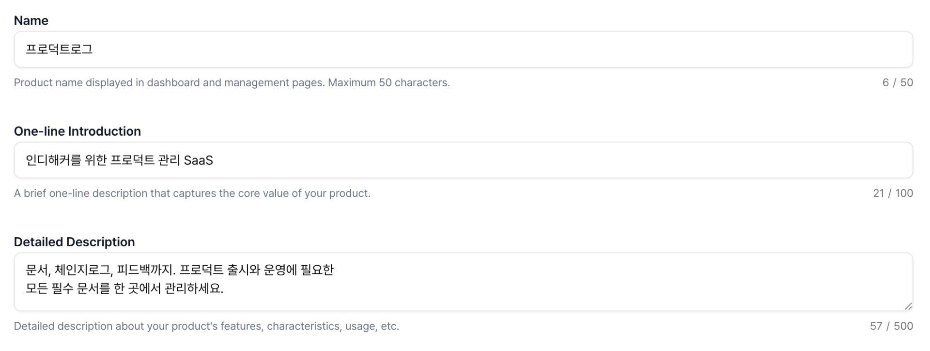Viewport: 930px width, 351px height.
Task: Click the Name input field
Action: (463, 49)
